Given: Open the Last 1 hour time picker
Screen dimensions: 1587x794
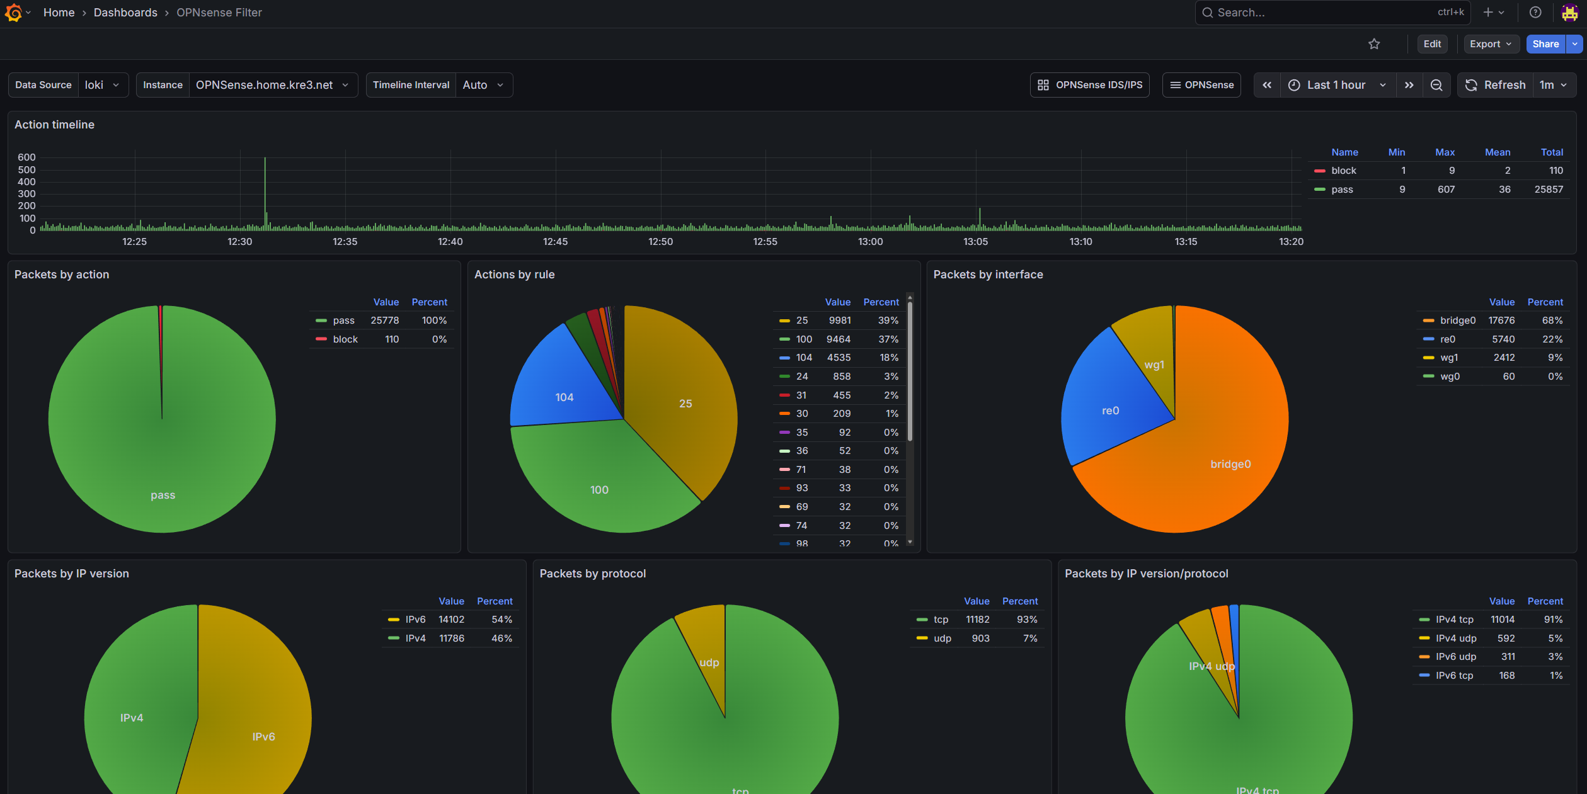Looking at the screenshot, I should coord(1337,85).
